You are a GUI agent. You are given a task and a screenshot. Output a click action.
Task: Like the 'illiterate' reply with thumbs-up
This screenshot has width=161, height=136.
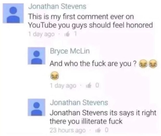(x=98, y=130)
